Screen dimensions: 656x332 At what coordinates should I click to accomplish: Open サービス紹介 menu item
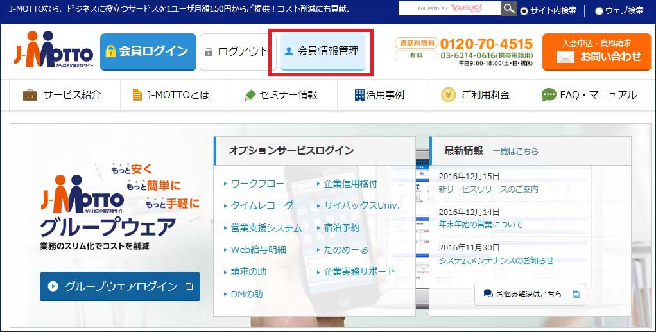coord(65,95)
